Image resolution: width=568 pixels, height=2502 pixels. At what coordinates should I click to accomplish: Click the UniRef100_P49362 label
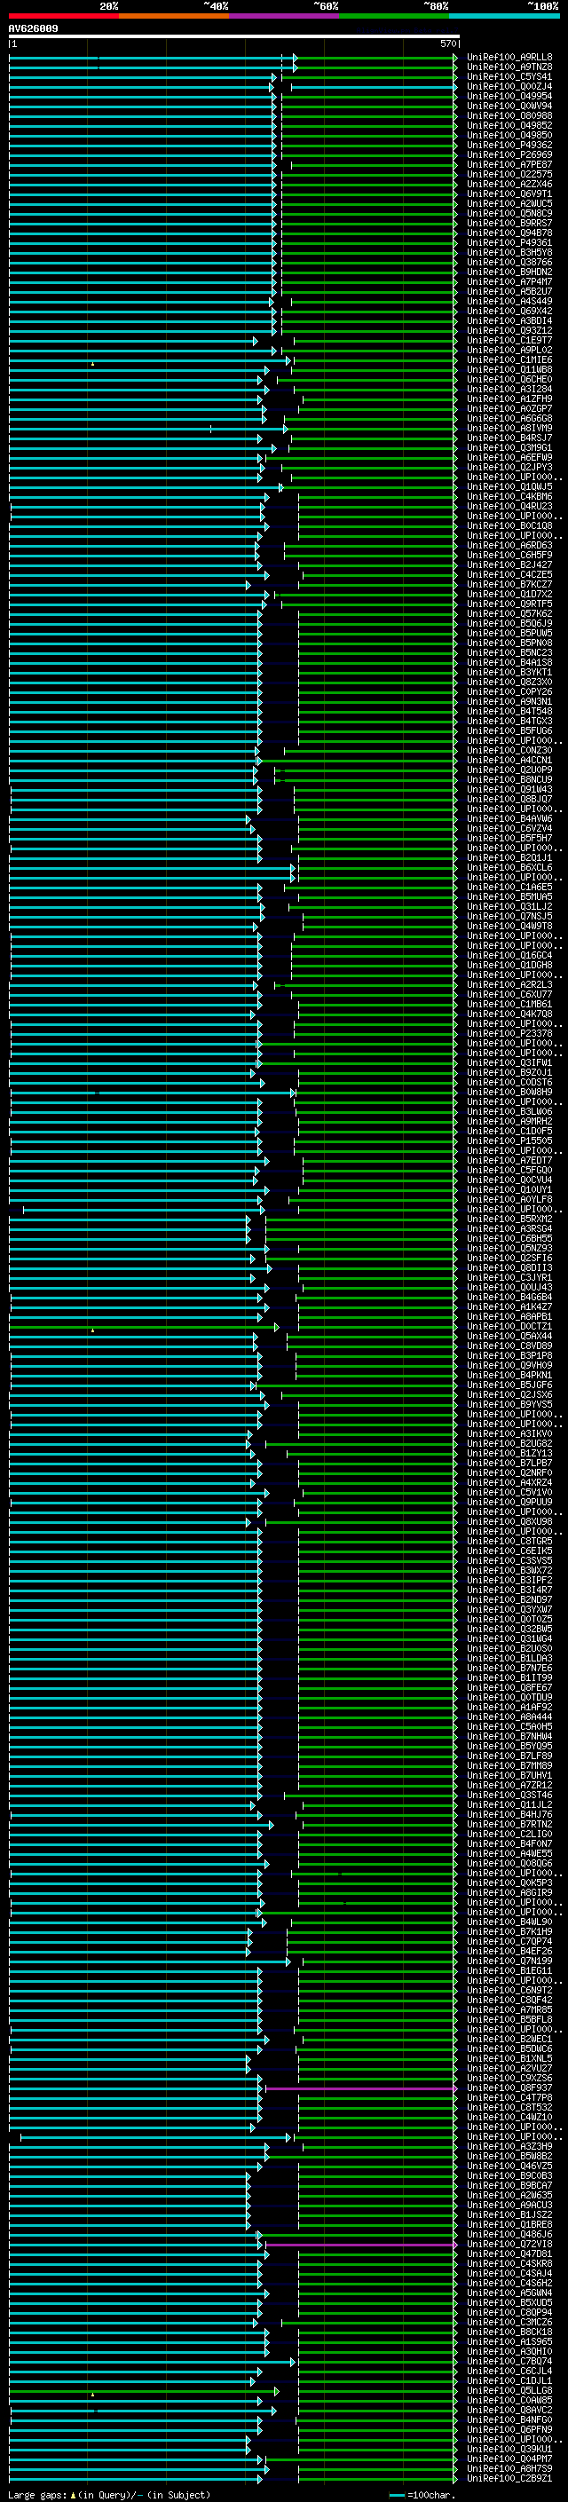[x=509, y=145]
